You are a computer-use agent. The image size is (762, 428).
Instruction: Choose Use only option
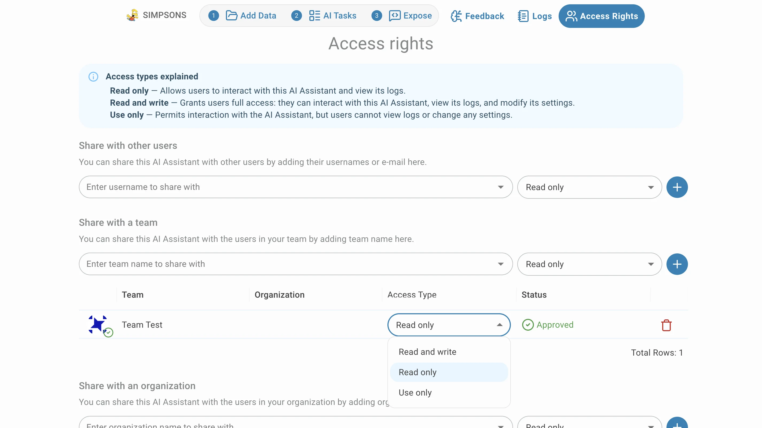[449, 393]
